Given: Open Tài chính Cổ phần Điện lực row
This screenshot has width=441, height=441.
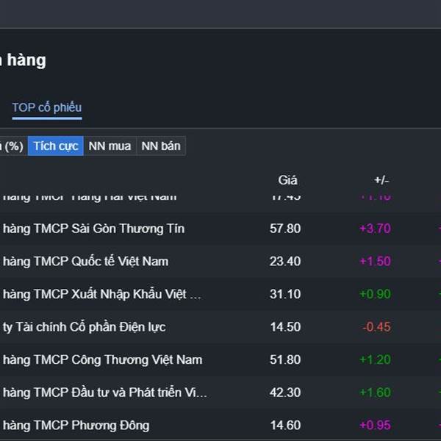Looking at the screenshot, I should pos(220,327).
